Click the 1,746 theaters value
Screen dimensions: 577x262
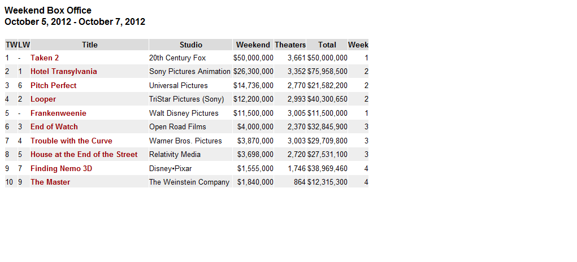click(297, 168)
